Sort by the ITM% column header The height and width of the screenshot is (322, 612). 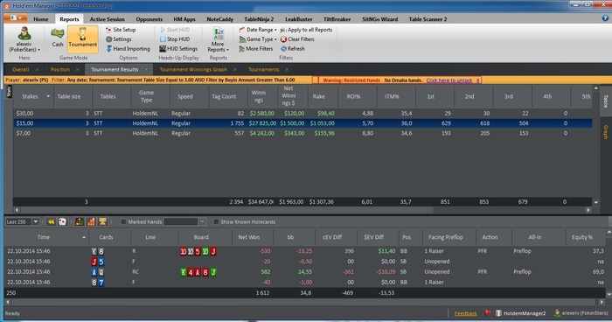(392, 96)
